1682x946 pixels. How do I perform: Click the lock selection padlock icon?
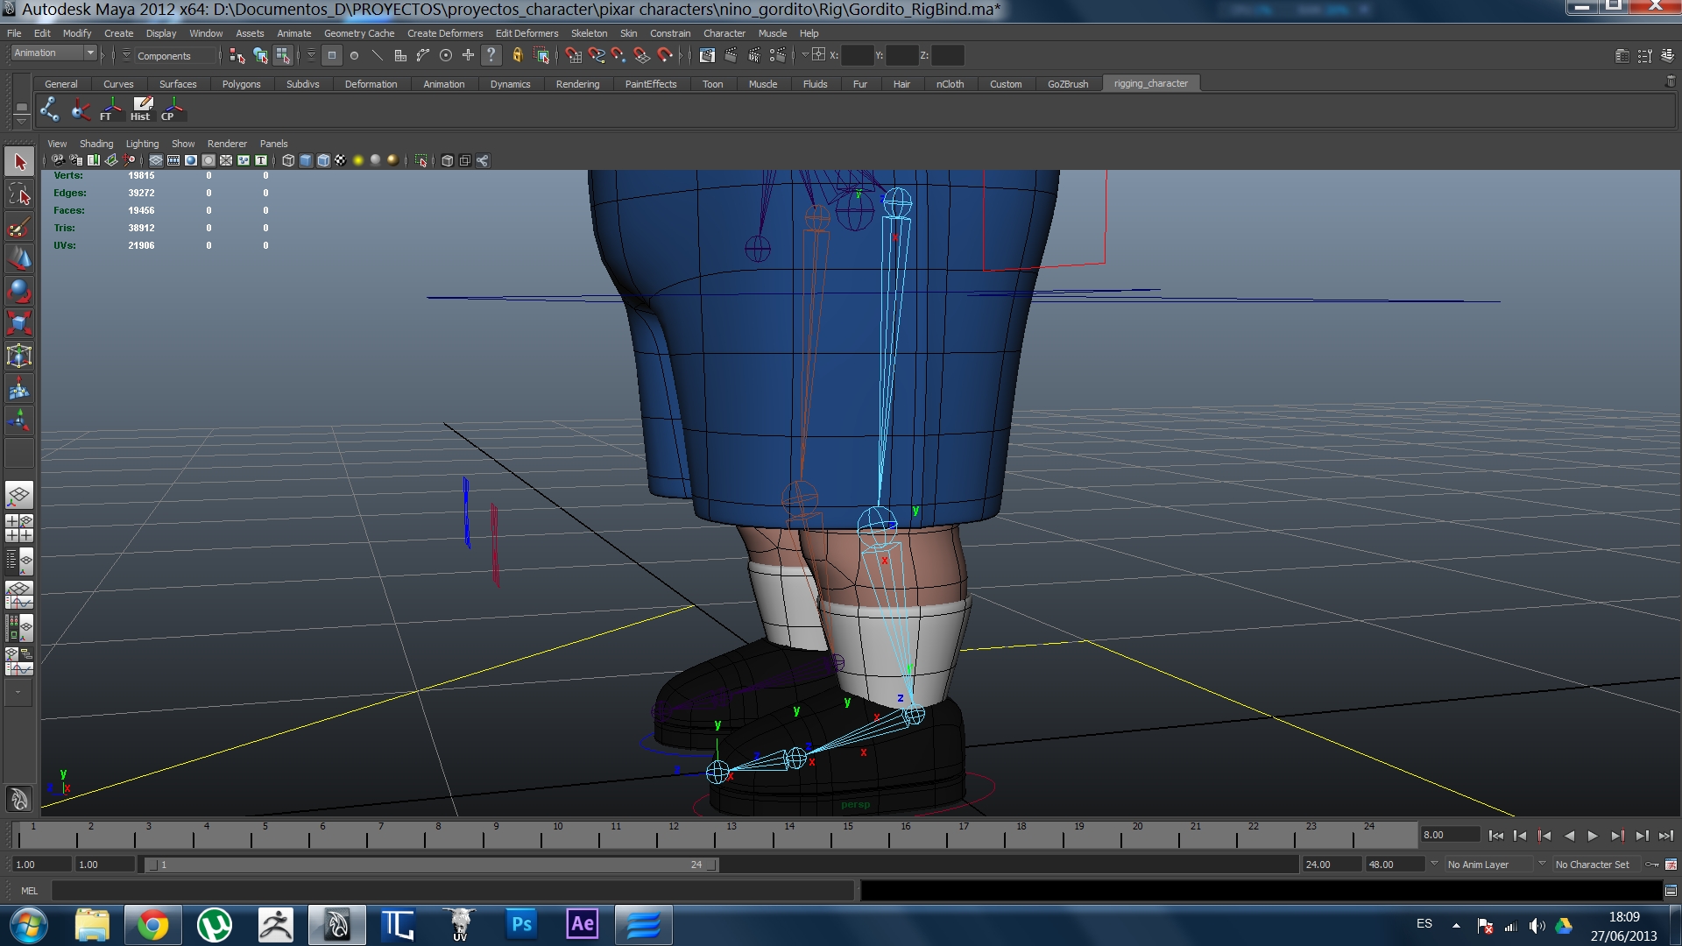(517, 55)
